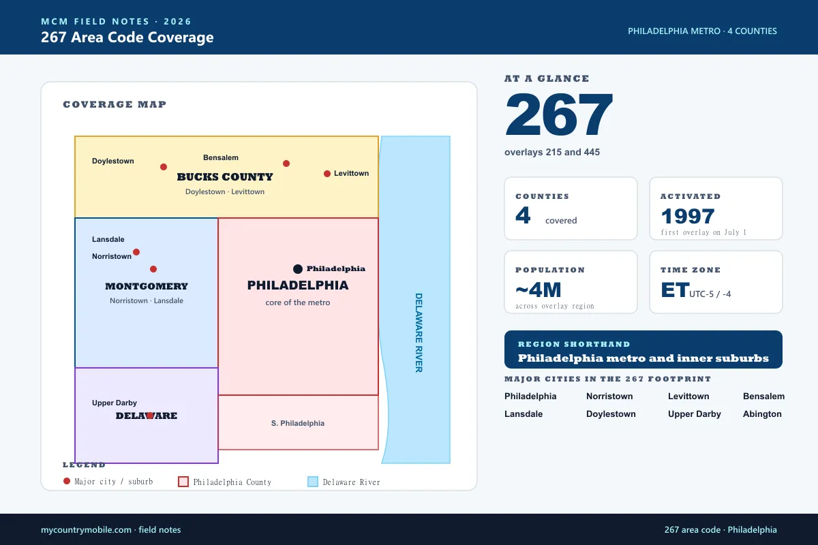Click the red dot next to Levittown map label
This screenshot has height=545, width=818.
tap(327, 174)
